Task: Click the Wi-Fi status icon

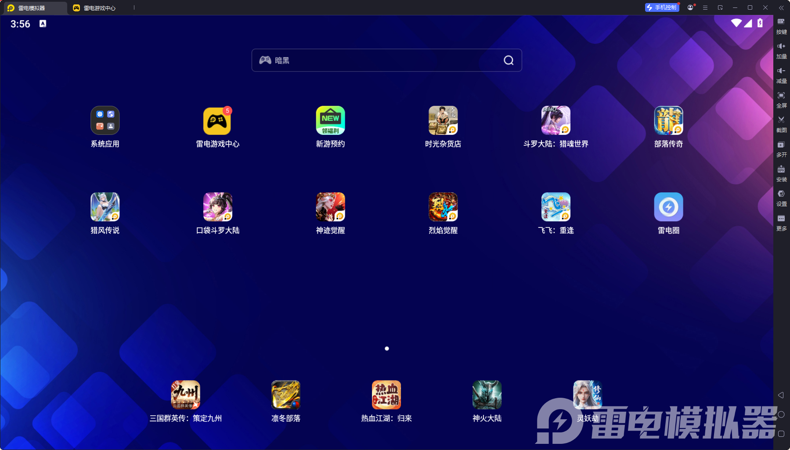Action: pos(736,23)
